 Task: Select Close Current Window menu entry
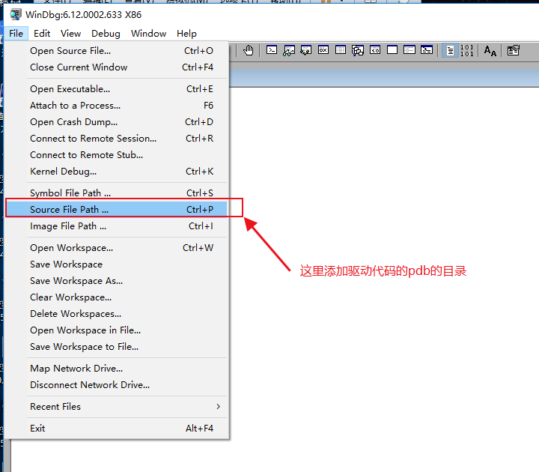pyautogui.click(x=117, y=67)
